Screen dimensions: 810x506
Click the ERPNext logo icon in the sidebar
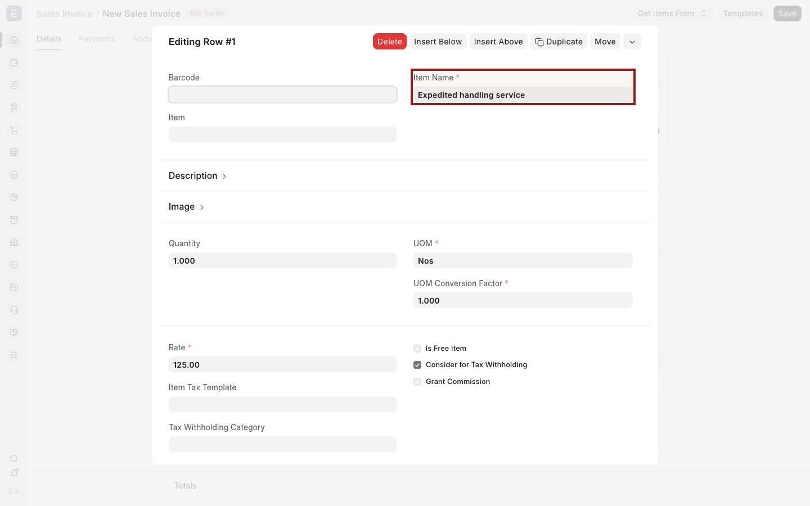coord(14,13)
